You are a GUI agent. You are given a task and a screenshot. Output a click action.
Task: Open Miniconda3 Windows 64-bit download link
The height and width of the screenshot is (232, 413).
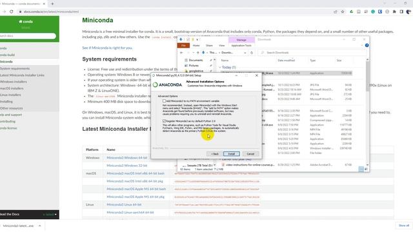126,158
